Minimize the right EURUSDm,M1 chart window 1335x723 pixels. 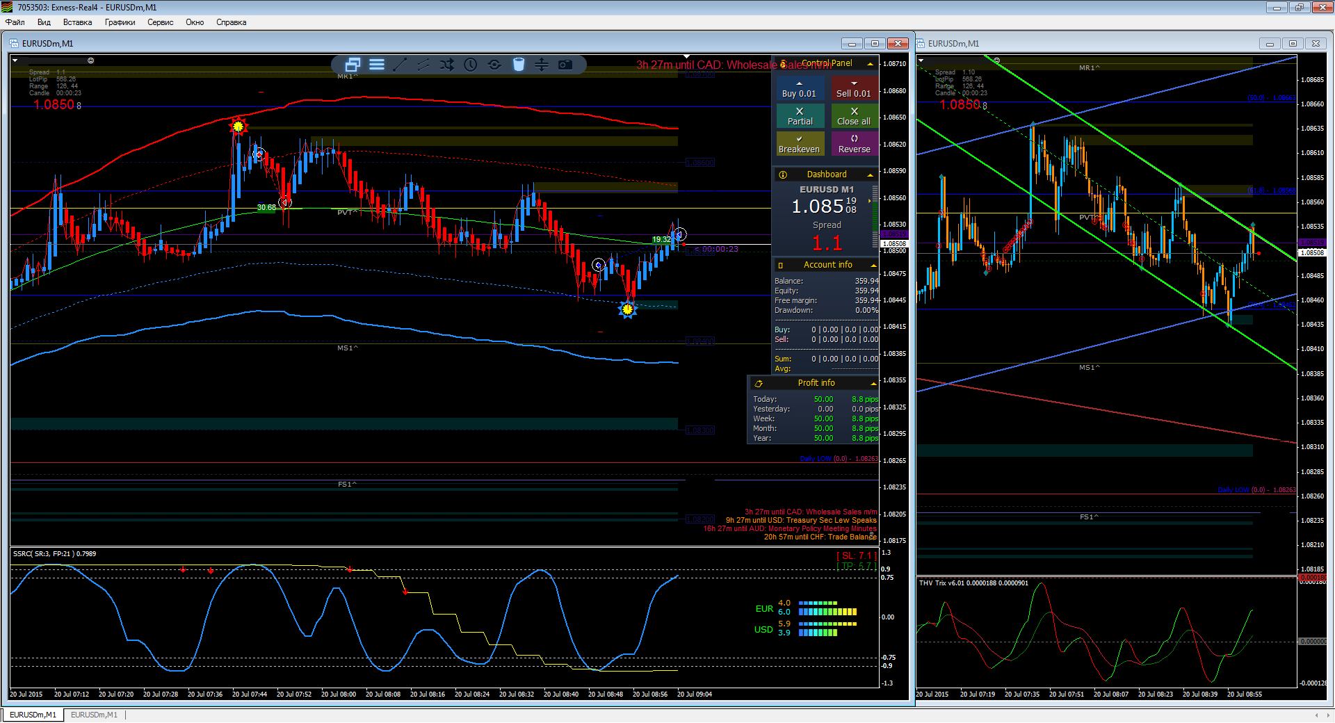[x=1270, y=43]
